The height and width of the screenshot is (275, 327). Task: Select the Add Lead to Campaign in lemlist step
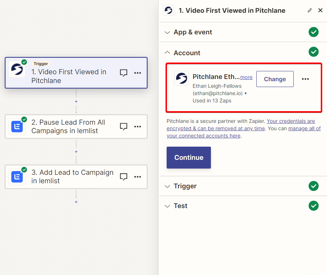(x=76, y=177)
